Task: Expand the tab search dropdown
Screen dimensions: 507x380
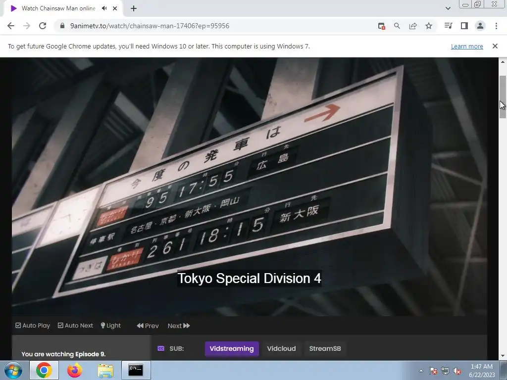Action: [x=448, y=8]
